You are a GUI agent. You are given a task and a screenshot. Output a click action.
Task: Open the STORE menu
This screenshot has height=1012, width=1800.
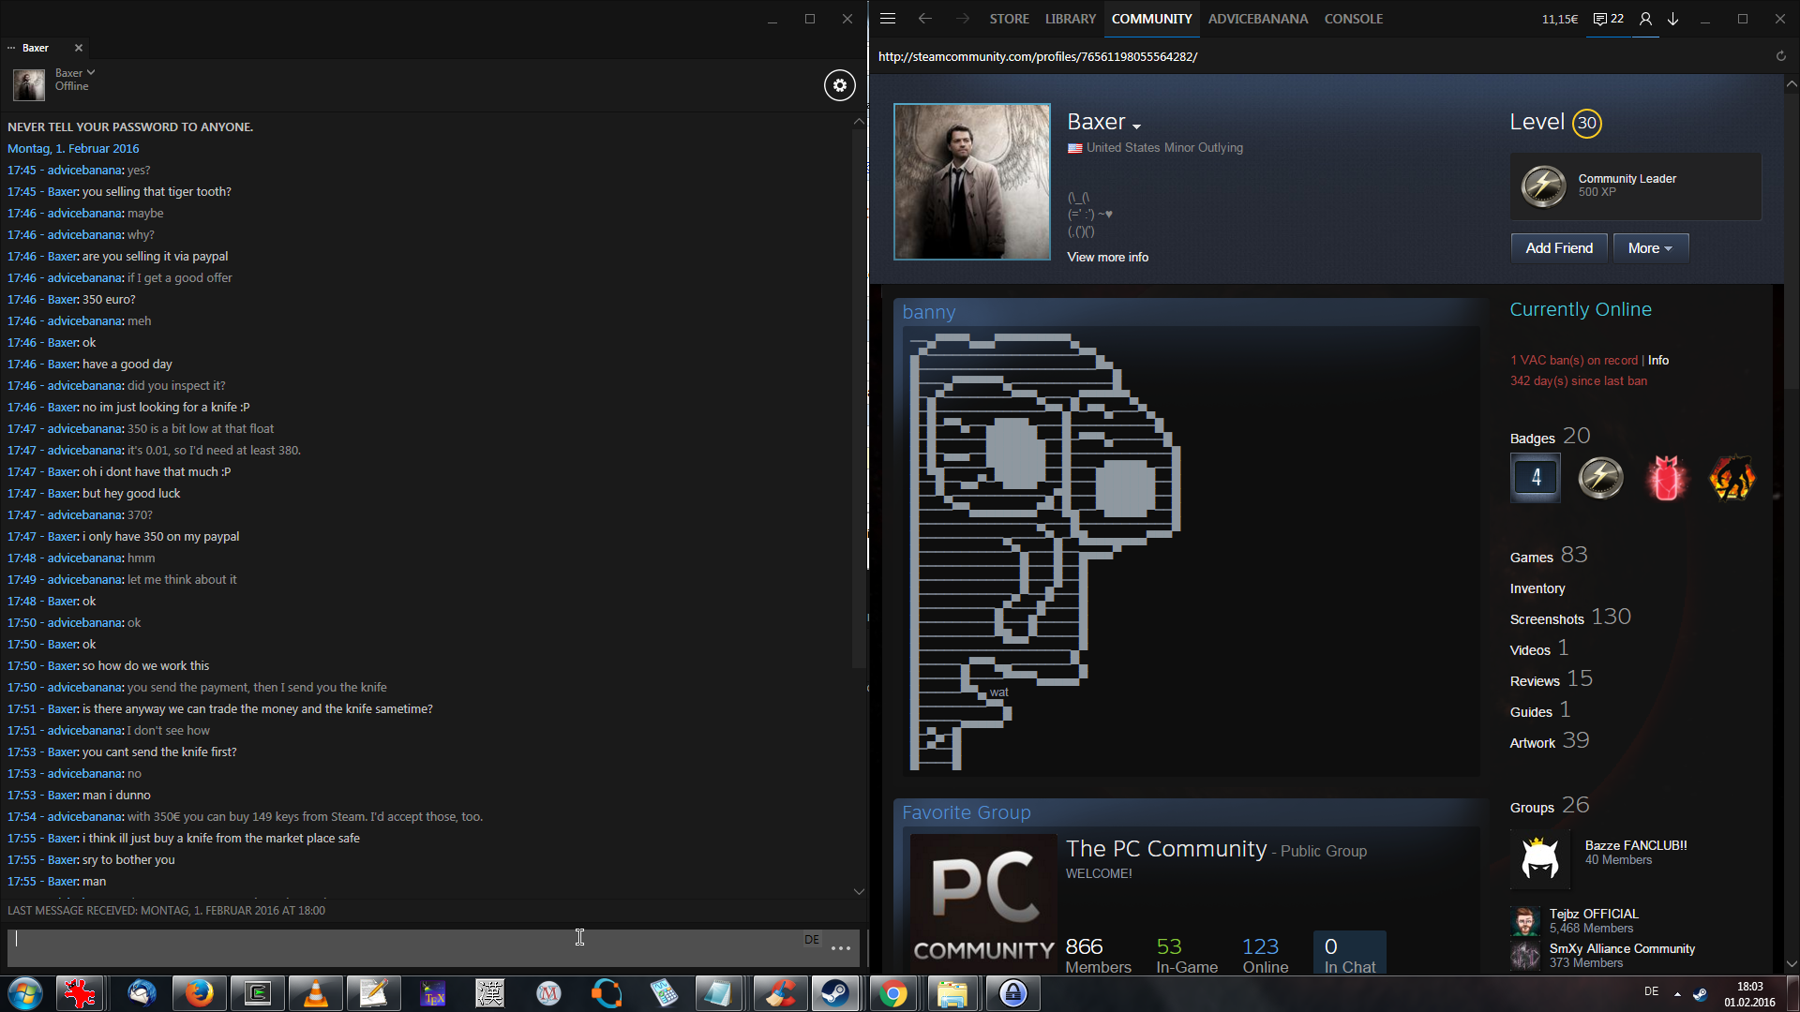coord(1009,19)
